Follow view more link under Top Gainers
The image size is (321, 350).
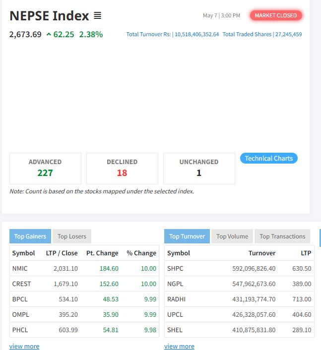point(24,346)
